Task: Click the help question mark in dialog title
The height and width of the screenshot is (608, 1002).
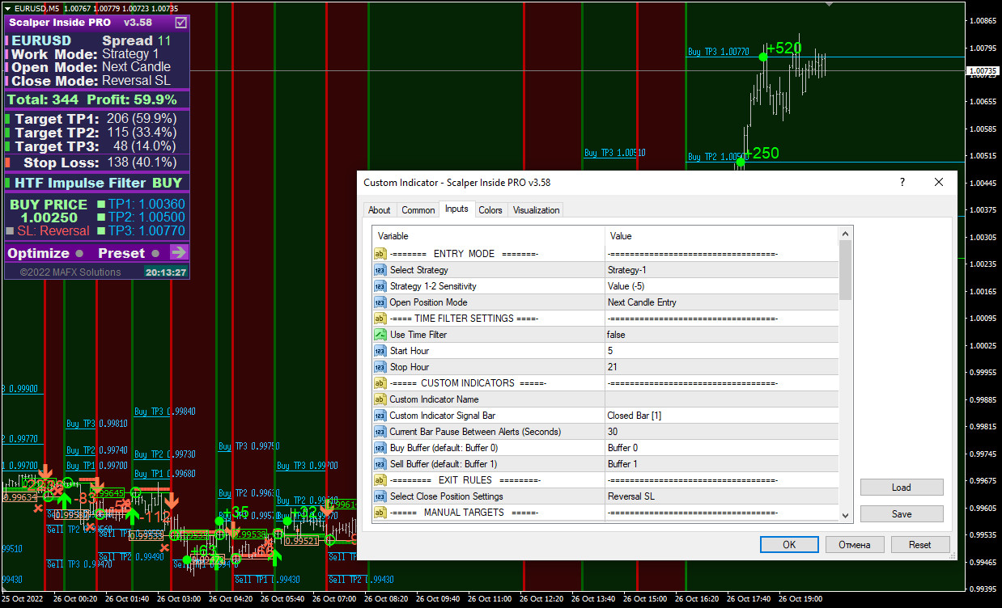Action: pos(902,182)
